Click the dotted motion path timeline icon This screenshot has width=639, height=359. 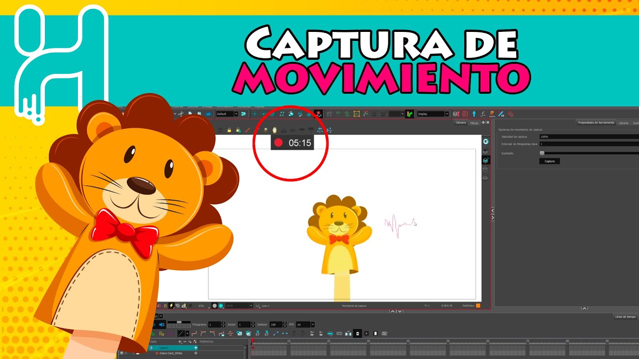[276, 333]
